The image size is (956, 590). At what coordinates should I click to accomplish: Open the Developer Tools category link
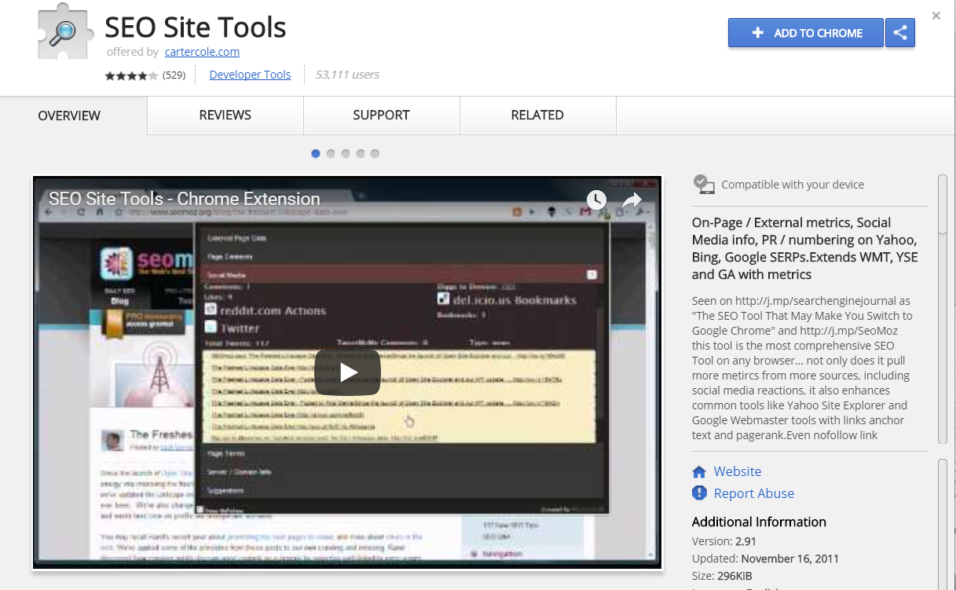pyautogui.click(x=250, y=75)
